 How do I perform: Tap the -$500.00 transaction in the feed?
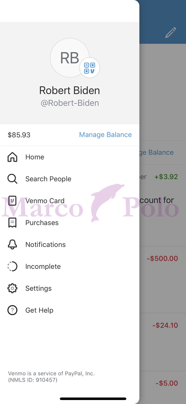pyautogui.click(x=162, y=258)
